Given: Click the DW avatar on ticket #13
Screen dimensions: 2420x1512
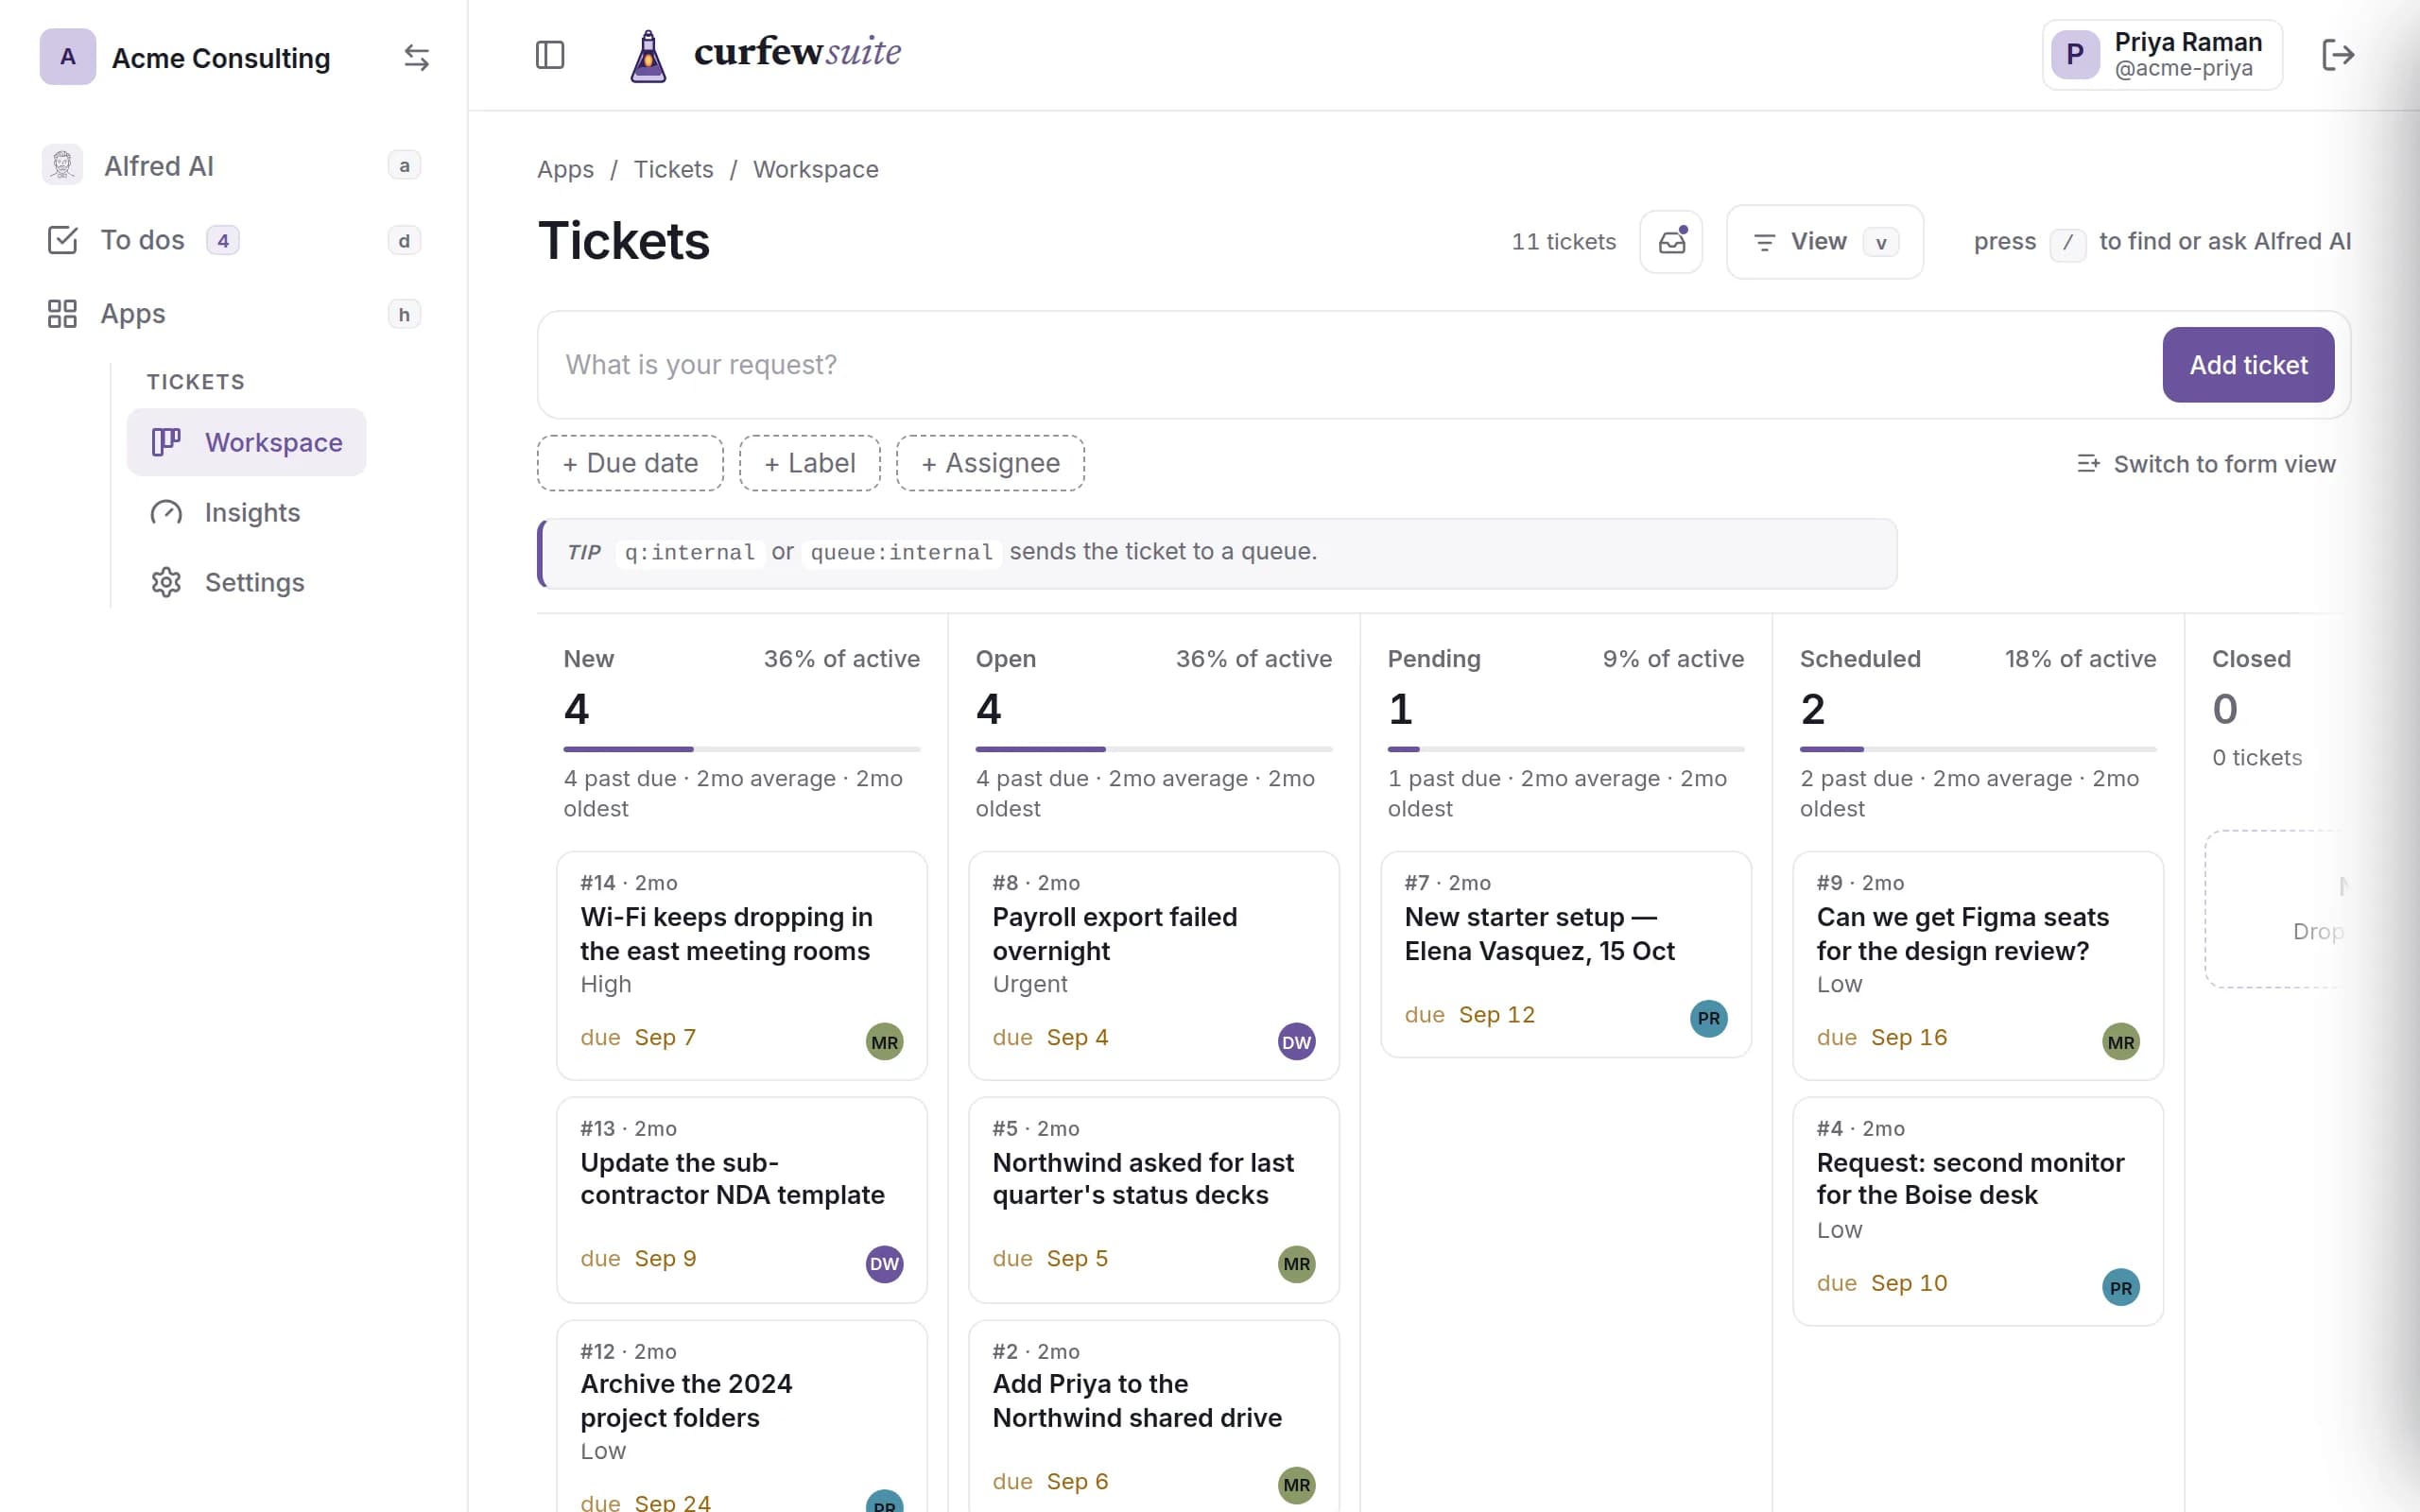Looking at the screenshot, I should click(884, 1264).
